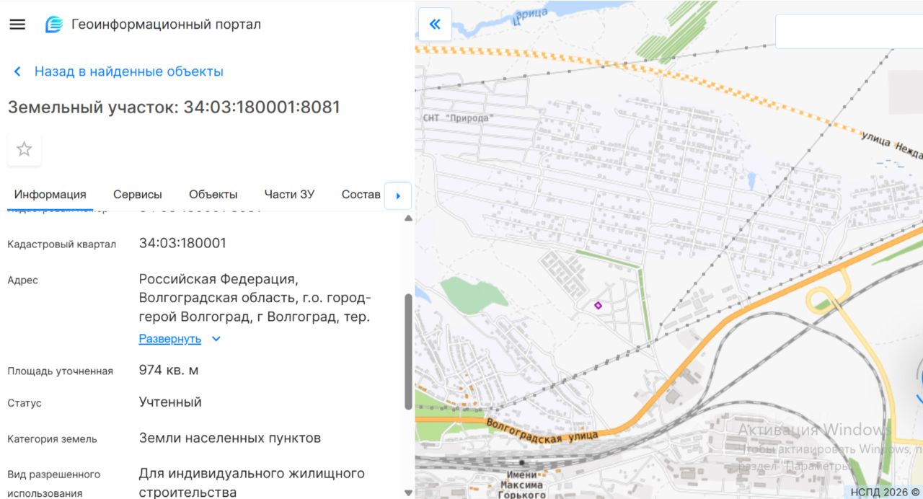Click the НСПД 2026 copyright text

click(885, 493)
